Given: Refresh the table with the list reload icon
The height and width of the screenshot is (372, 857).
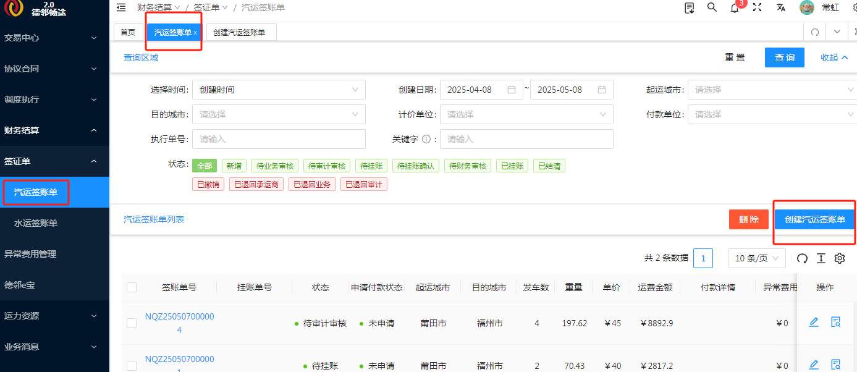Looking at the screenshot, I should (802, 258).
